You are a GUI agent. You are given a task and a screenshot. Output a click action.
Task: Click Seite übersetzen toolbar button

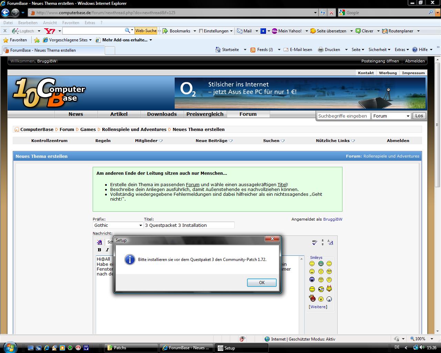pos(328,31)
